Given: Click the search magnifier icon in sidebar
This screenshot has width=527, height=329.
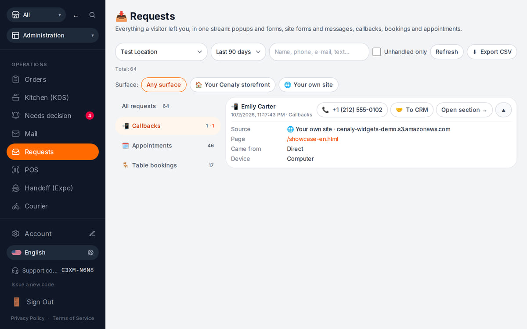Looking at the screenshot, I should 92,15.
